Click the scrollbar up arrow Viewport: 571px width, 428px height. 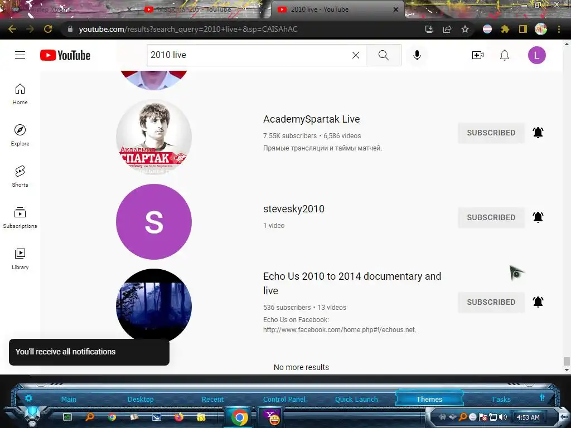(x=567, y=44)
